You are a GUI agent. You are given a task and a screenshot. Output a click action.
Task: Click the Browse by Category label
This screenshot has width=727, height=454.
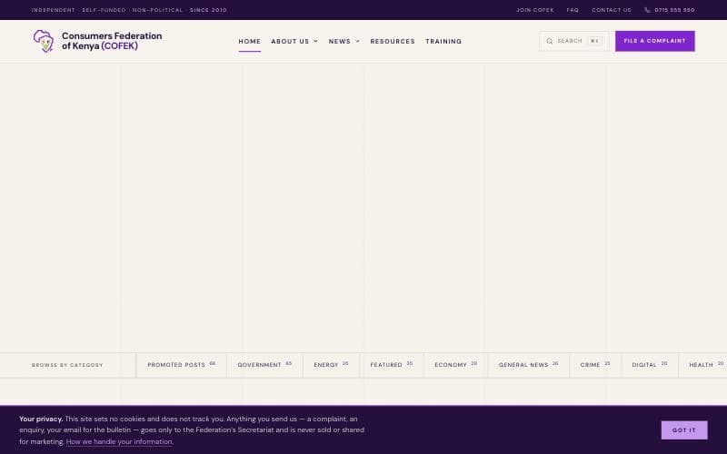coord(67,365)
